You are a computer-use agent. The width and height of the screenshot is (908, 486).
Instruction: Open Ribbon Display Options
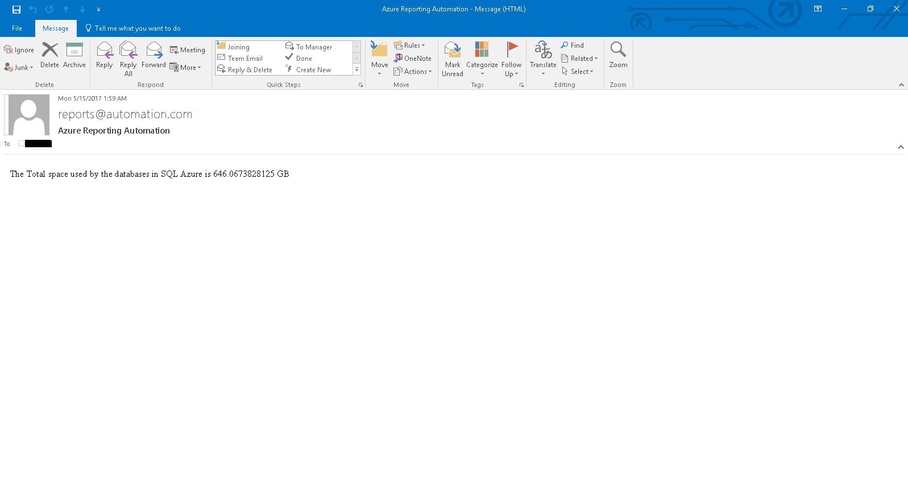pos(818,9)
